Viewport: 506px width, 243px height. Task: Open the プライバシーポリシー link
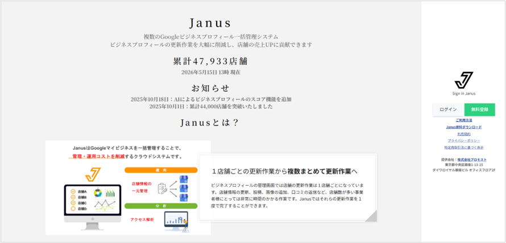point(464,140)
